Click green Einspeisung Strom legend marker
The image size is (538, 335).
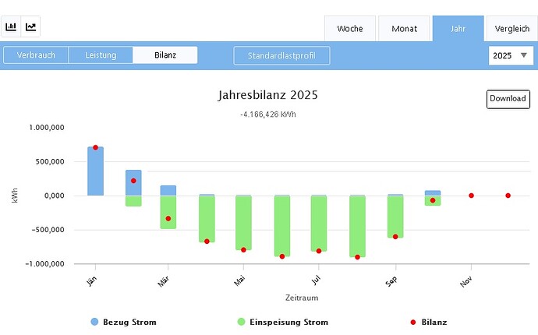pyautogui.click(x=242, y=322)
